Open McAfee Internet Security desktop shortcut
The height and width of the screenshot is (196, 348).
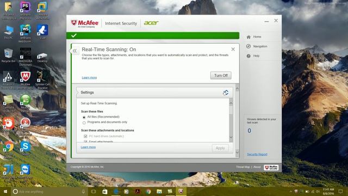click(x=26, y=79)
